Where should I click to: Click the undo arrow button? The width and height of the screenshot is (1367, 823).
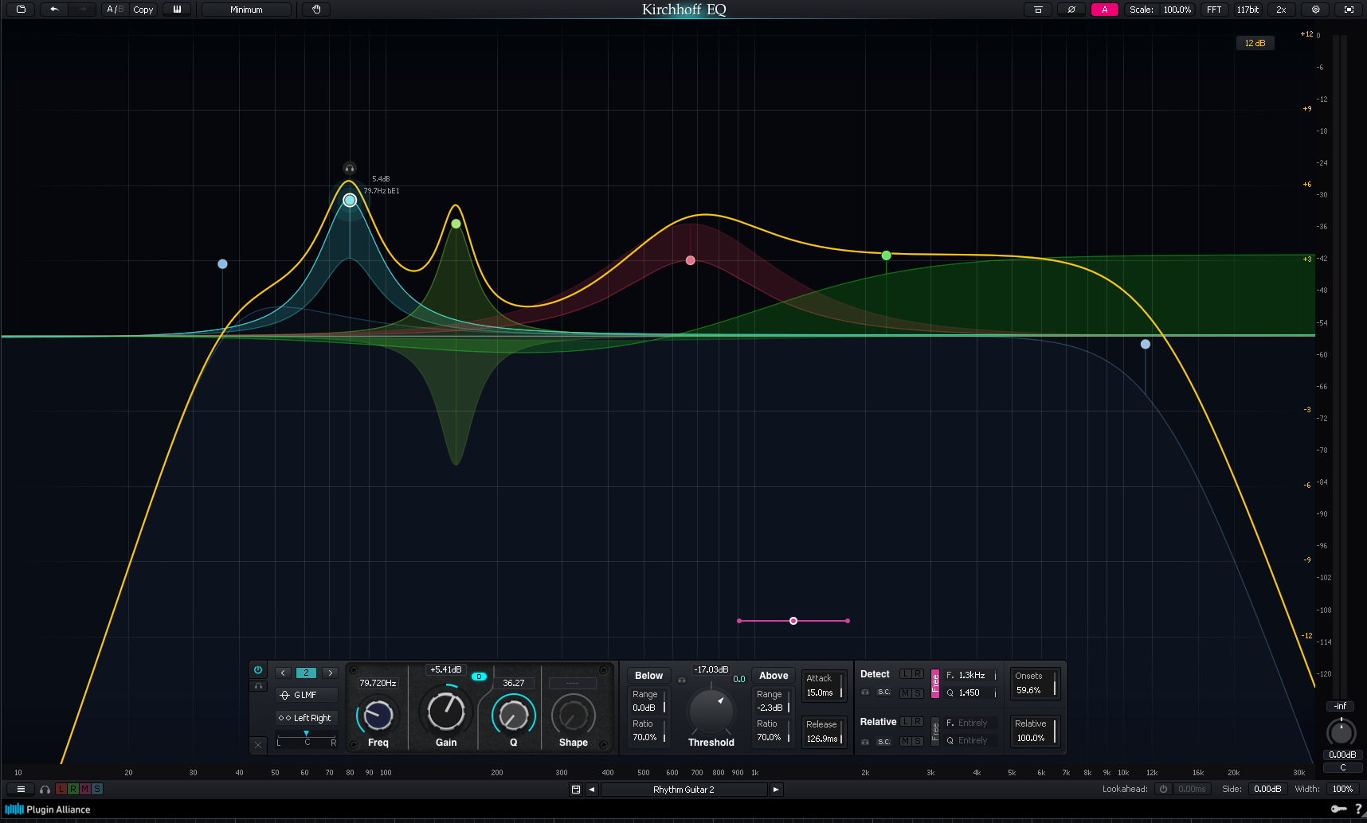(54, 10)
